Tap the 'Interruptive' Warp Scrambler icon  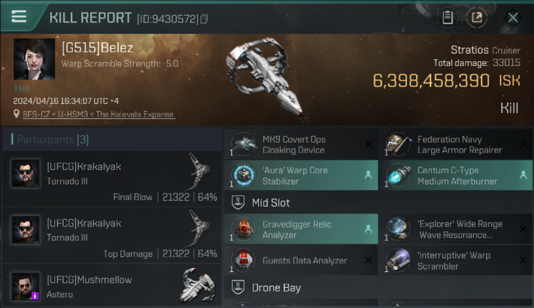(398, 260)
